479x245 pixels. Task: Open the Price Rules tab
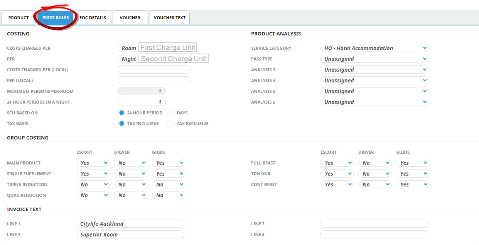[x=56, y=18]
